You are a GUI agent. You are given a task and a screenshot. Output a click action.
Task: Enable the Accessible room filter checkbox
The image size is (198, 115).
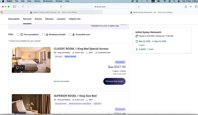pos(70,34)
